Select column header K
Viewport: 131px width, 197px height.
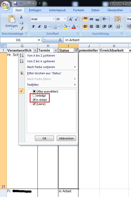[114, 46]
